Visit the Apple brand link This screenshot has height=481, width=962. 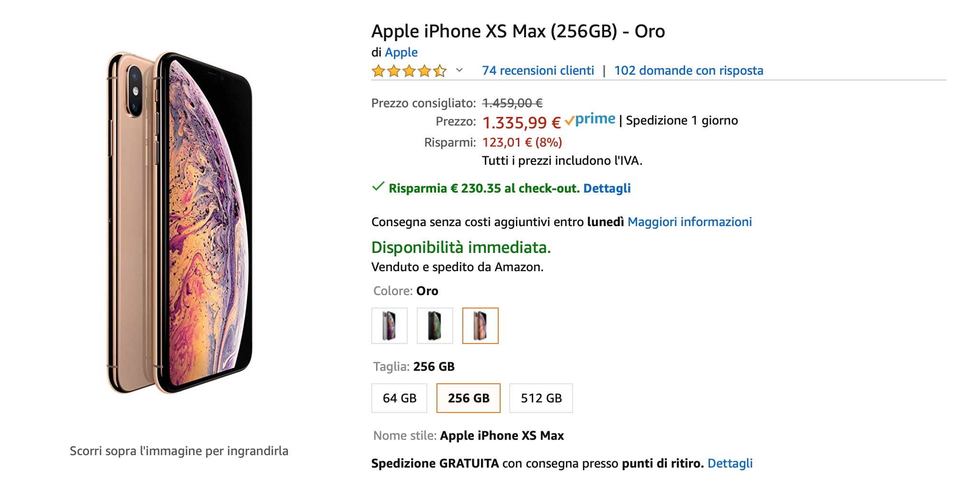point(401,52)
